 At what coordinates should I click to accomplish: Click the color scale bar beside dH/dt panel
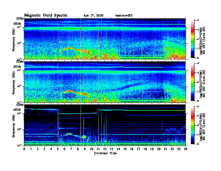coord(193,39)
